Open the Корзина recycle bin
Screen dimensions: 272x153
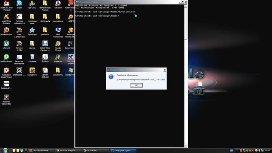[32, 58]
